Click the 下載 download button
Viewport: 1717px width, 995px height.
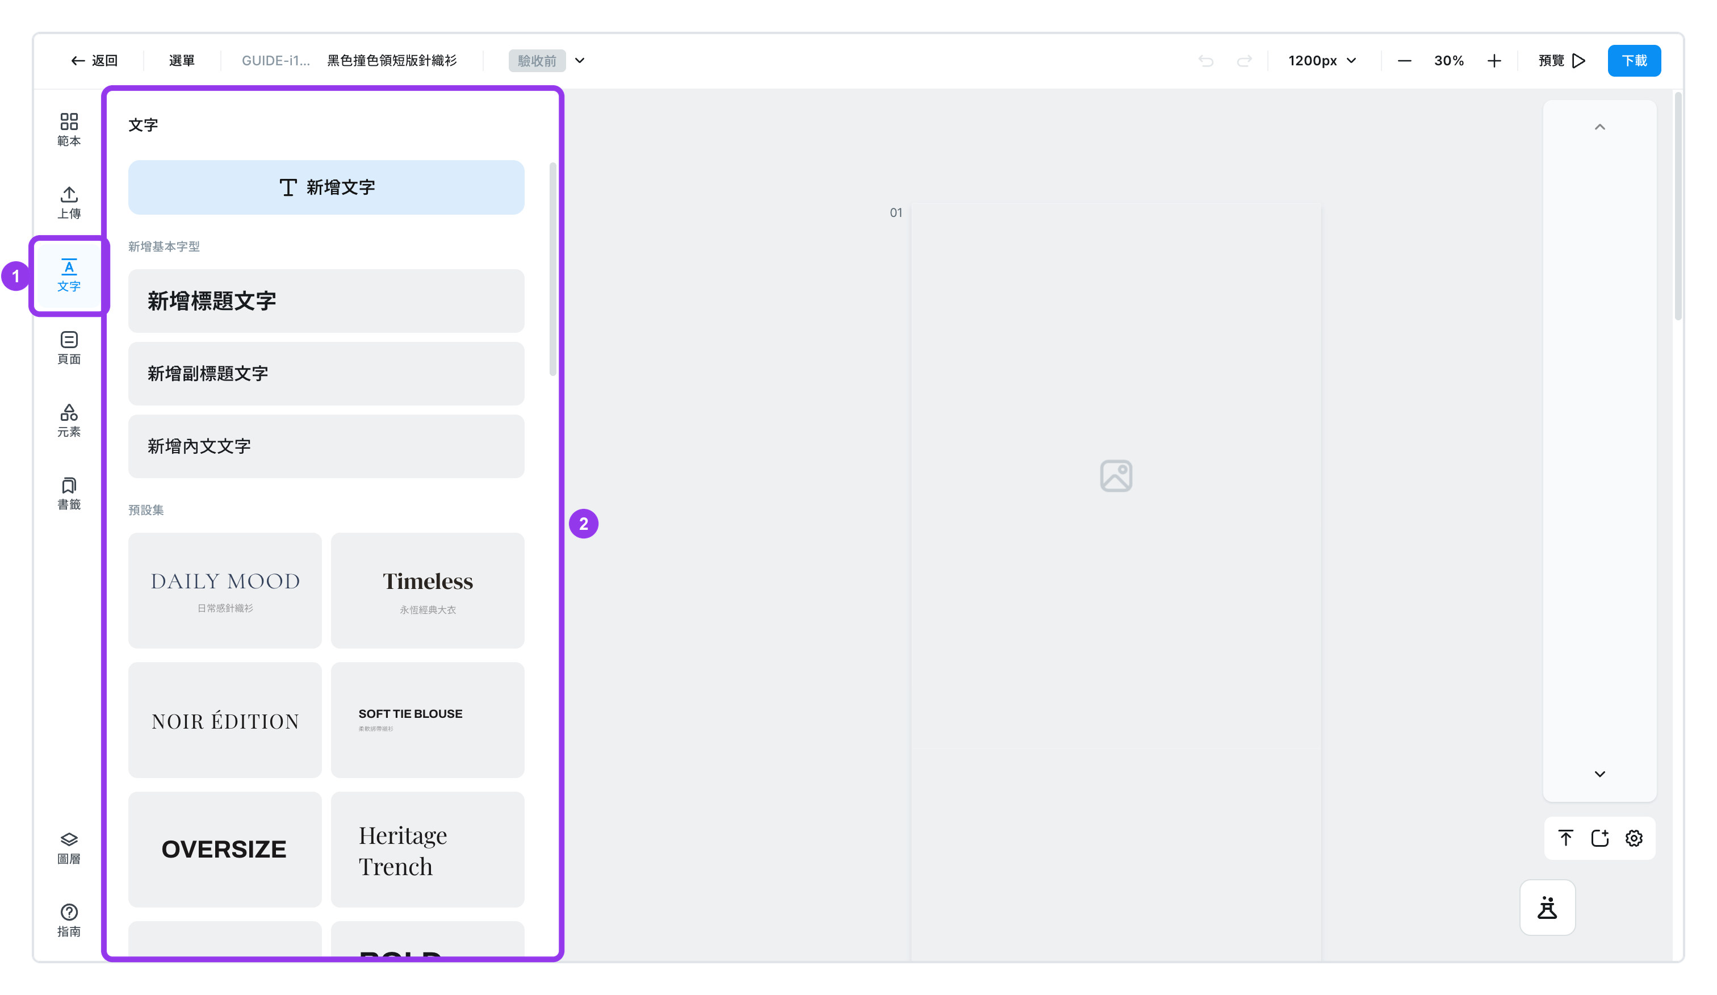click(x=1634, y=61)
